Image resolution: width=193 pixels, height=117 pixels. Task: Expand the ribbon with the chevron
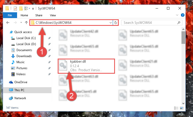177,15
